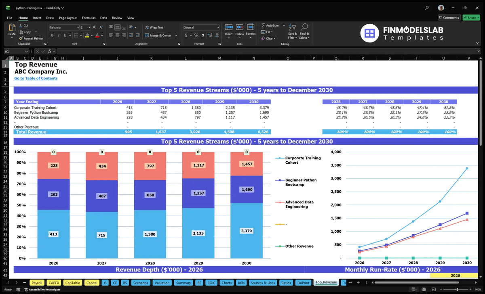Select Bottom Align in Alignment group
Screen dimensions: 485x294
click(124, 27)
